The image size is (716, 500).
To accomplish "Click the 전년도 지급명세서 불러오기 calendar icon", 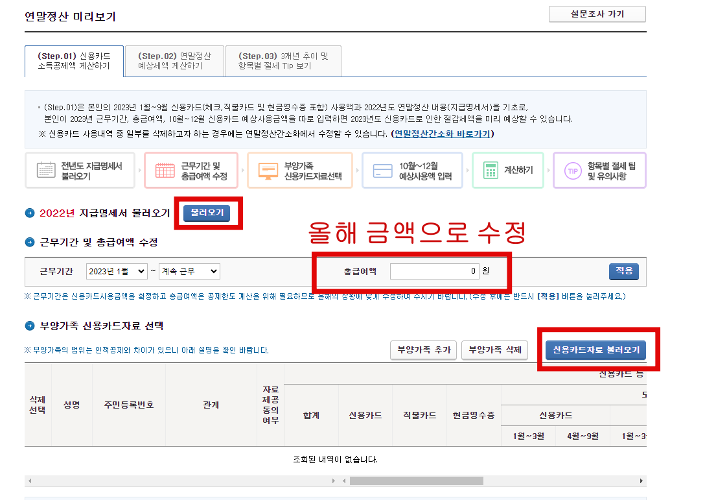I will 47,169.
